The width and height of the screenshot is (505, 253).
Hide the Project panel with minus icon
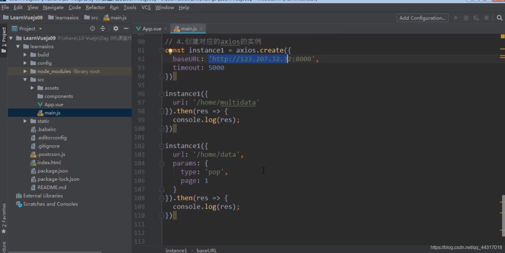[x=126, y=28]
